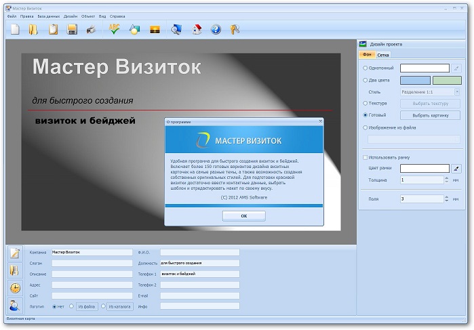Select Изображение из файла option
The image size is (474, 330).
point(366,127)
